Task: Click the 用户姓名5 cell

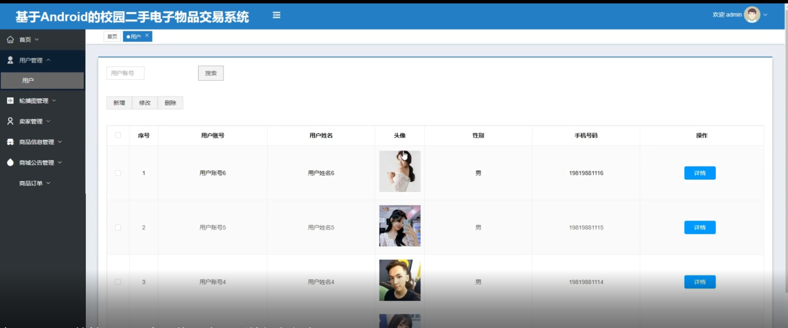Action: (321, 228)
